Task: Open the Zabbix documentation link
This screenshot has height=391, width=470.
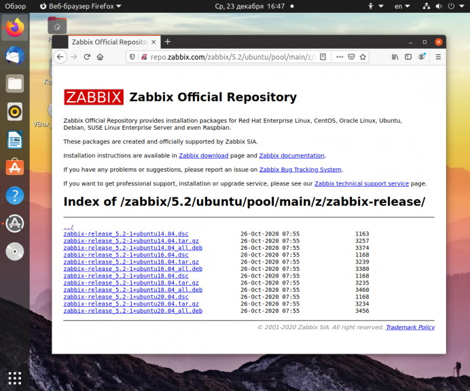Action: (291, 155)
